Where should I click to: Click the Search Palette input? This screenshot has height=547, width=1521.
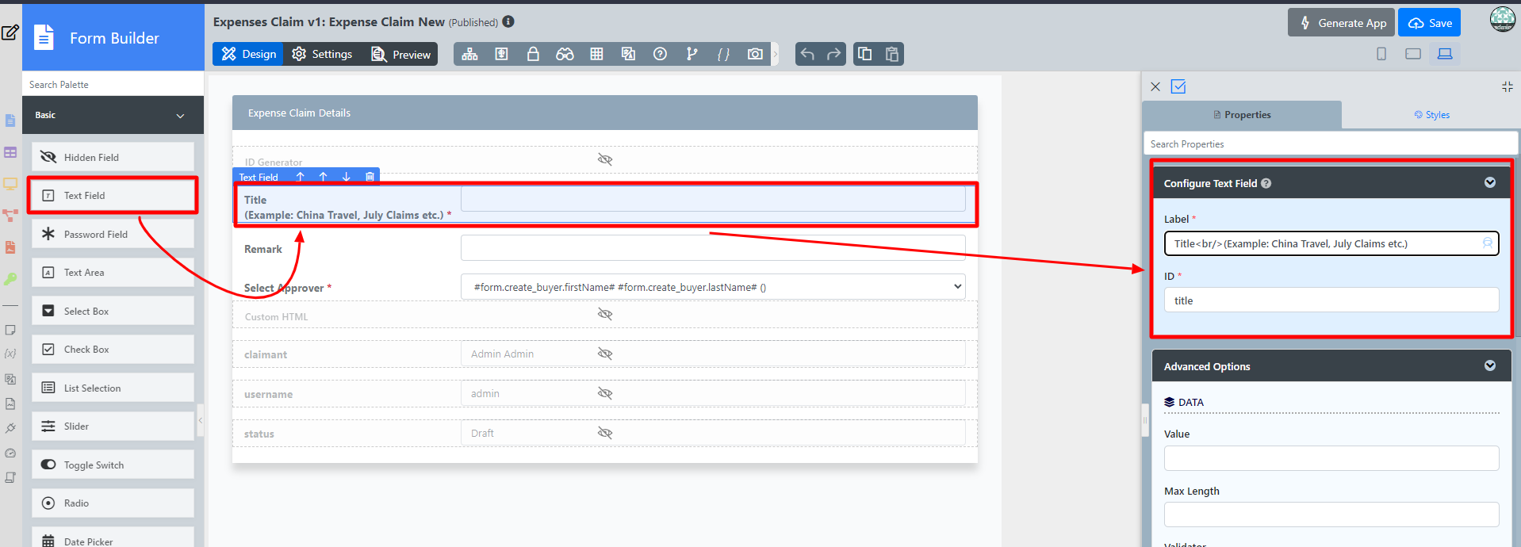pyautogui.click(x=113, y=84)
